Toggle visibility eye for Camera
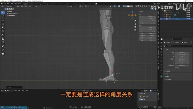 point(187,15)
